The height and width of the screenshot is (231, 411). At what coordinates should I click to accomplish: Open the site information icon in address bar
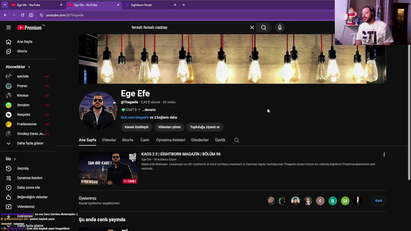(x=41, y=15)
